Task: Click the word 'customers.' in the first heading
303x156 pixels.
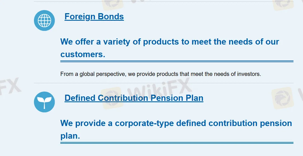Action: (83, 54)
